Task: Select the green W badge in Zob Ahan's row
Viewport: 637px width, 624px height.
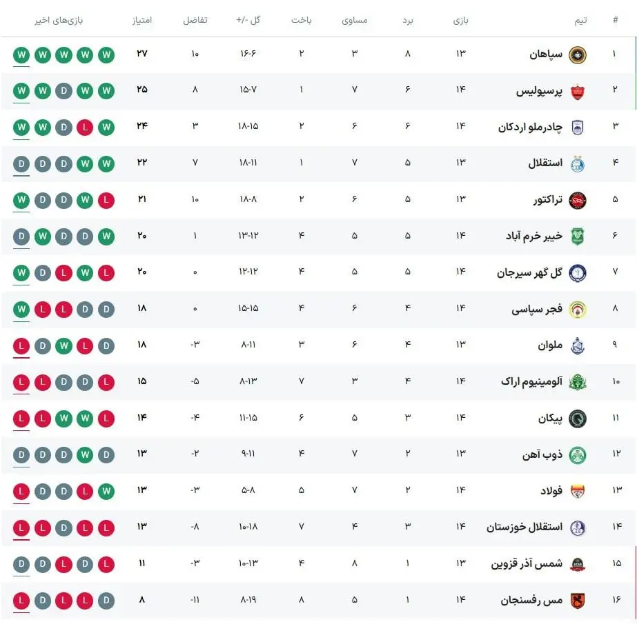Action: tap(85, 455)
